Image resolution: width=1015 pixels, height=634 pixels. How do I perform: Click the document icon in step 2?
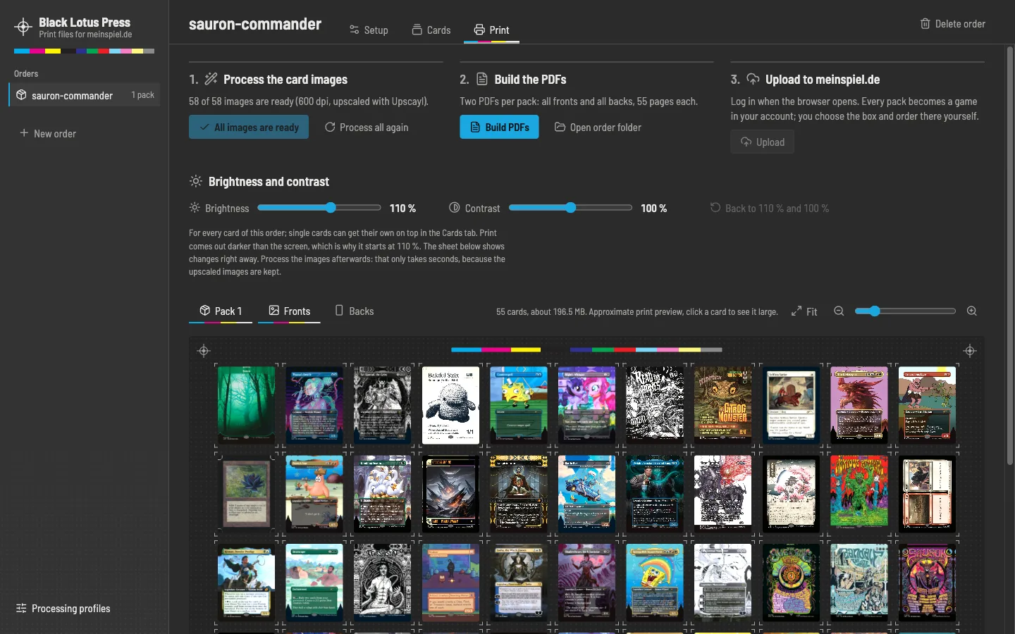coord(482,79)
